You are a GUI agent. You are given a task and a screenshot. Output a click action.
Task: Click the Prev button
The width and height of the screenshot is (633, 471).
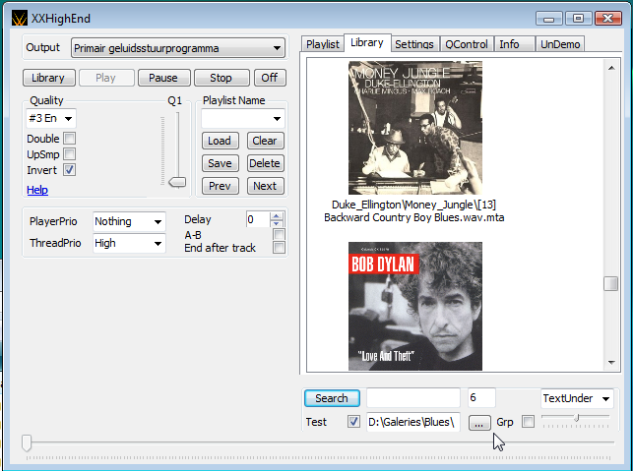220,186
